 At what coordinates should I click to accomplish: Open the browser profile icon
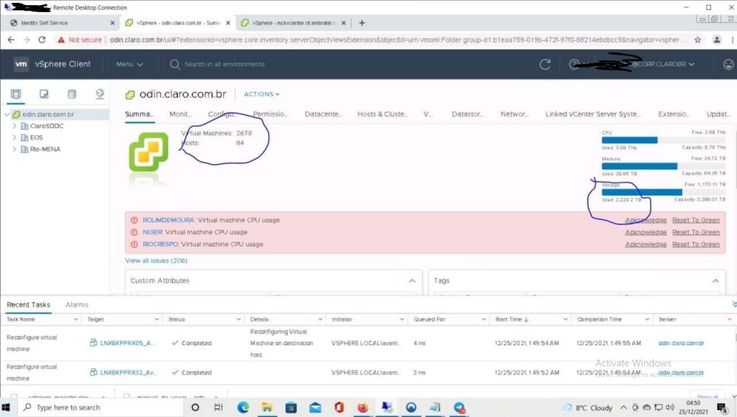[717, 40]
